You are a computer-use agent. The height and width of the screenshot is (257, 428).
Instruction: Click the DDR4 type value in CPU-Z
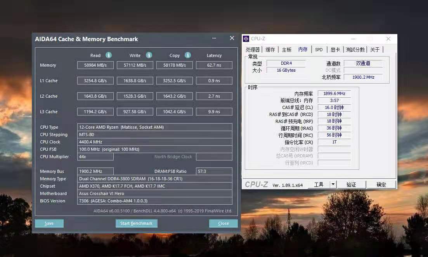coord(286,63)
